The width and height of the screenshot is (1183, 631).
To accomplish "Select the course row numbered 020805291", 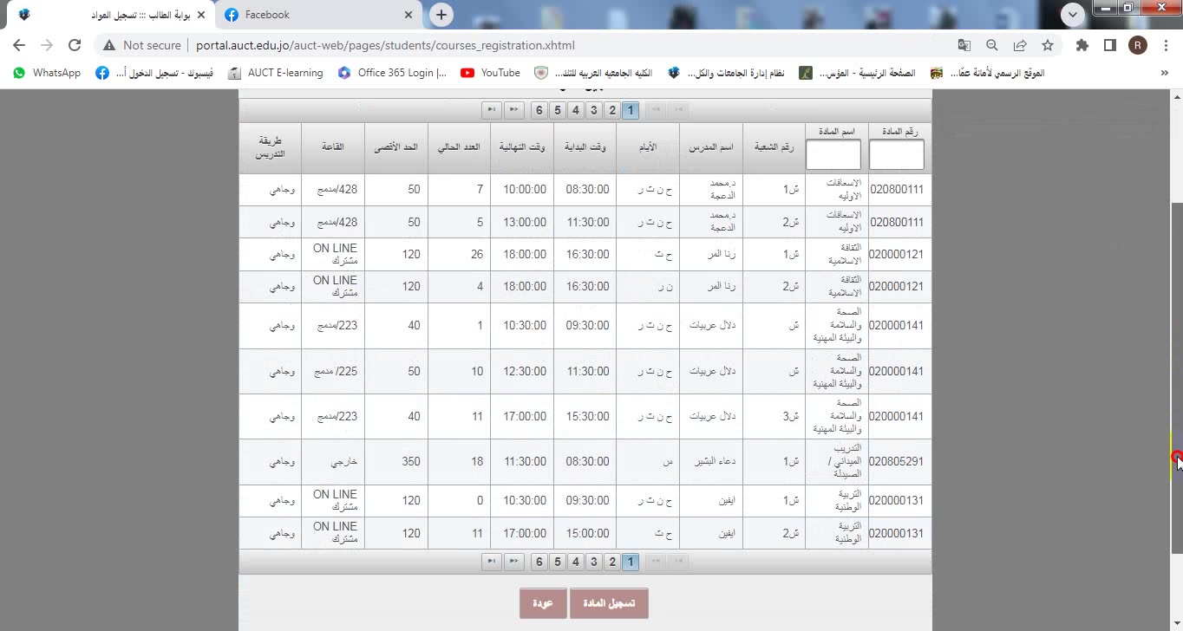I will pyautogui.click(x=585, y=462).
